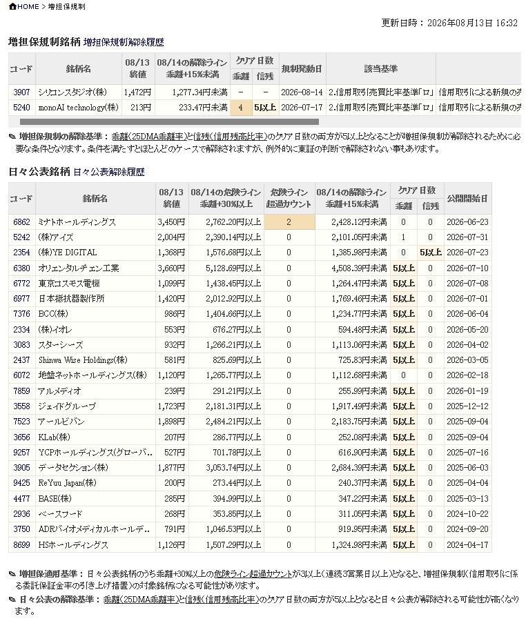Open stock code 4477 link
The image size is (526, 621).
pos(21,499)
